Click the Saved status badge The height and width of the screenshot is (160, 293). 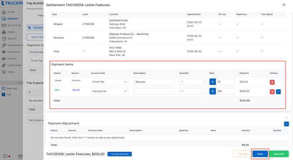(x=58, y=81)
